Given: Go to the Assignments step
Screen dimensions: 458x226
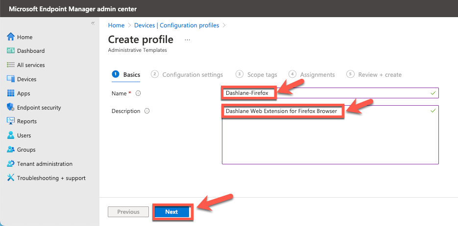Looking at the screenshot, I should coord(312,75).
